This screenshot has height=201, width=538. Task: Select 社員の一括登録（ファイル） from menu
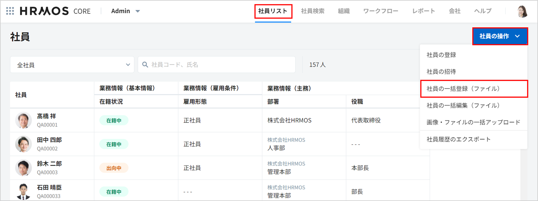tap(463, 89)
